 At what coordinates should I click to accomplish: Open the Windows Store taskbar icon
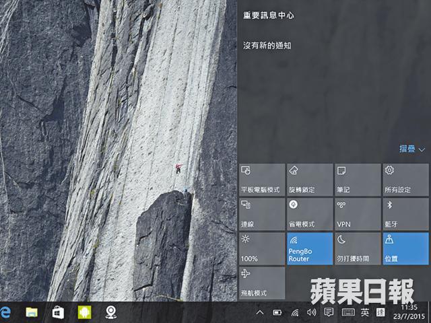[58, 312]
